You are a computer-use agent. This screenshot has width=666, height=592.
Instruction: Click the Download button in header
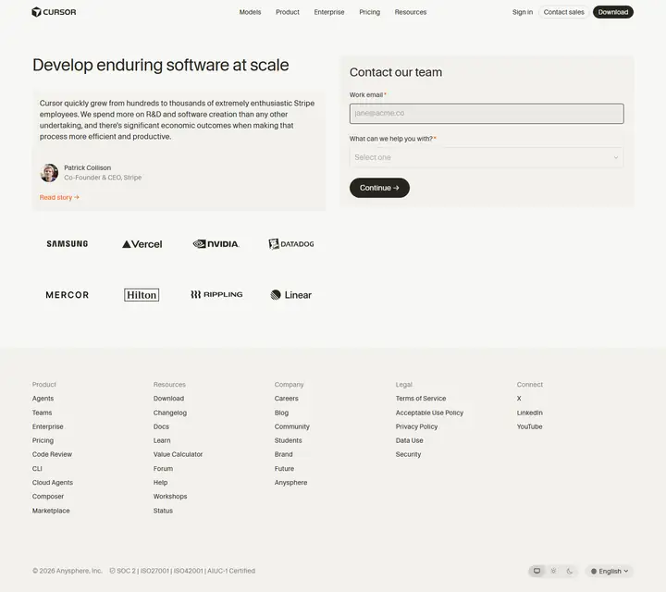(613, 12)
